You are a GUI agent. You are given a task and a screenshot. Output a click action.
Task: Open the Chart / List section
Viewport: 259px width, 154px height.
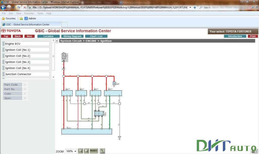96,36
